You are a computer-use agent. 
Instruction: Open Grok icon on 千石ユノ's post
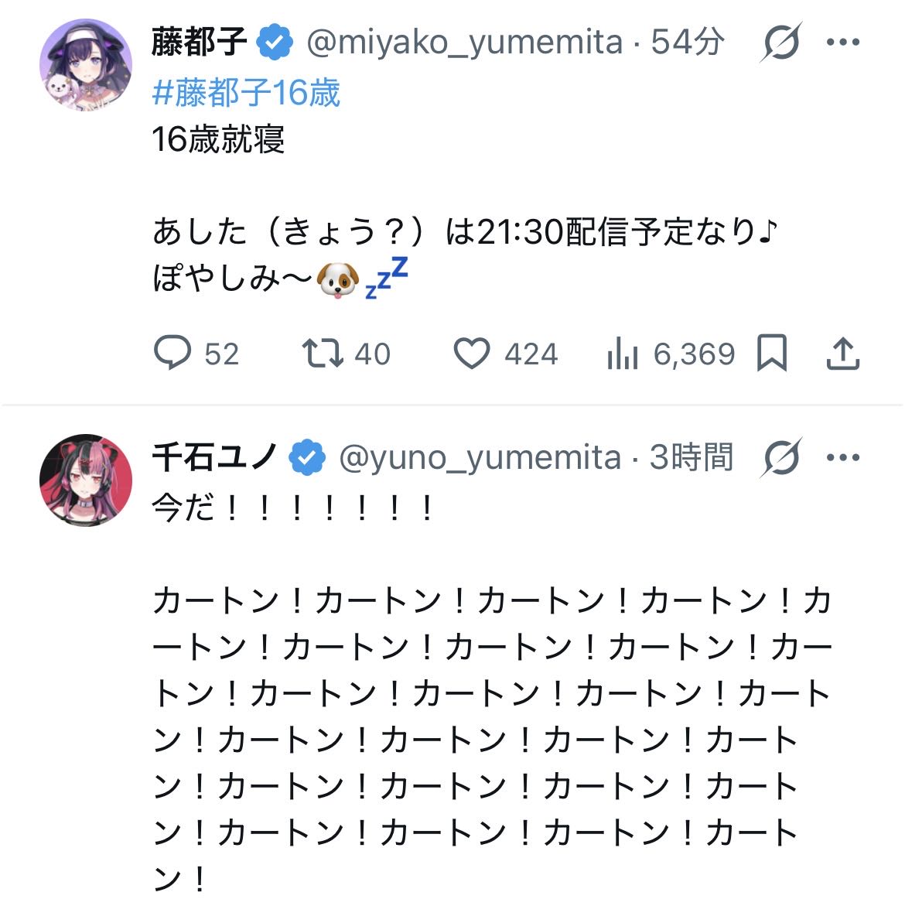(x=780, y=457)
